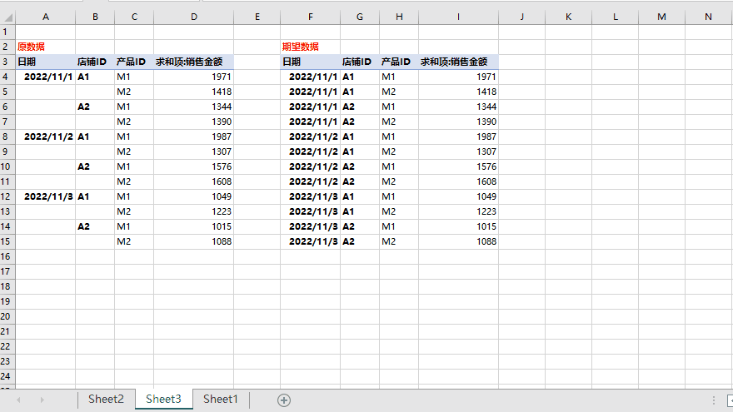Viewport: 733px width, 412px height.
Task: Click the red 原数据 title cell
Action: (46, 47)
